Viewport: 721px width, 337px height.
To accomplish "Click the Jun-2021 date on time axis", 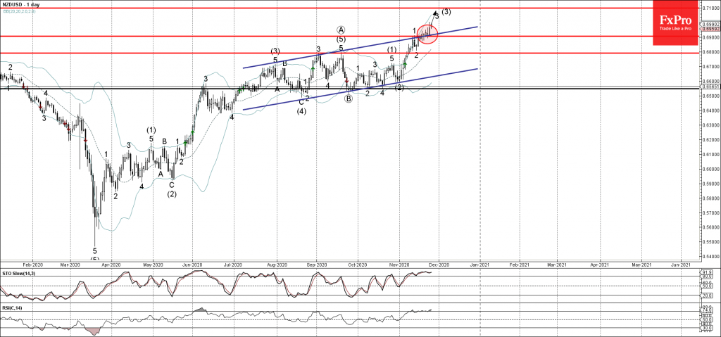I will pos(679,265).
